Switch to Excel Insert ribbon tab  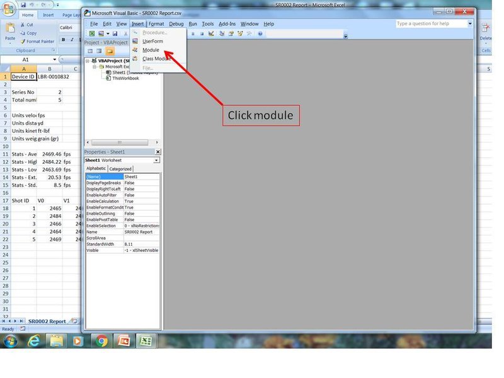49,14
